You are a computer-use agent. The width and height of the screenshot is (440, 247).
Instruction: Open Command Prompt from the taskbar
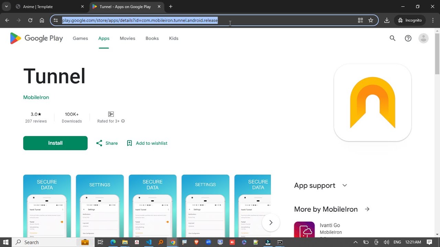click(x=280, y=242)
